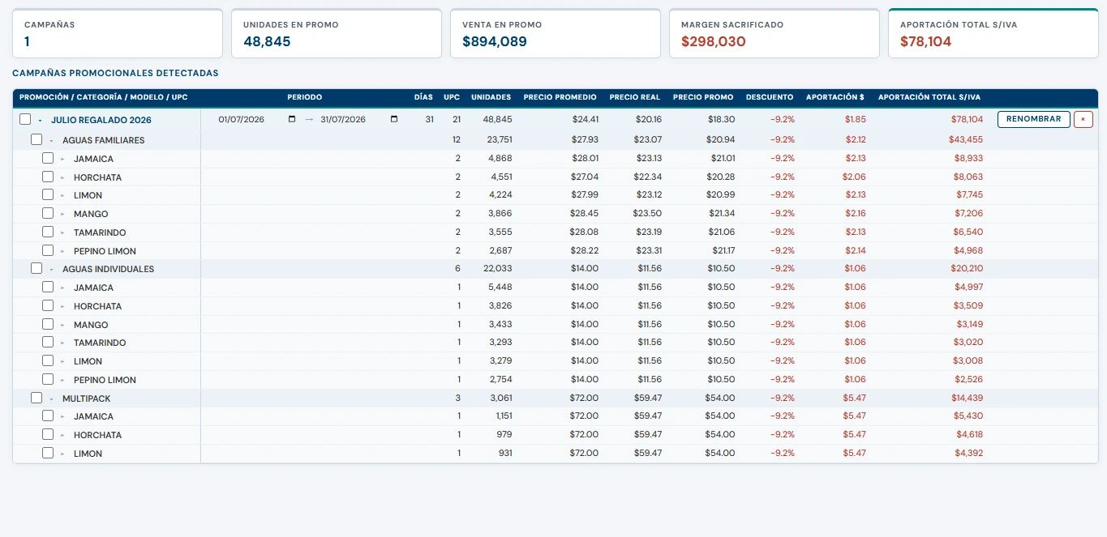Click the Precio Promedio column header

pyautogui.click(x=560, y=97)
